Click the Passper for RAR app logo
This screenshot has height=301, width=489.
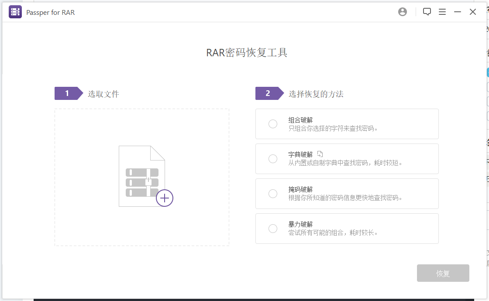pyautogui.click(x=15, y=12)
